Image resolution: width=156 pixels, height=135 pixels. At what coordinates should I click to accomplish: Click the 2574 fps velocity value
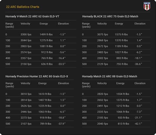coord(26,52)
